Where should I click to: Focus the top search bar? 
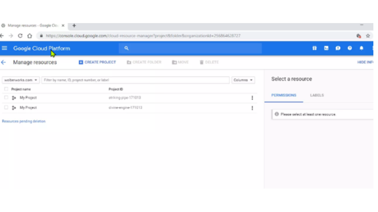(x=190, y=49)
